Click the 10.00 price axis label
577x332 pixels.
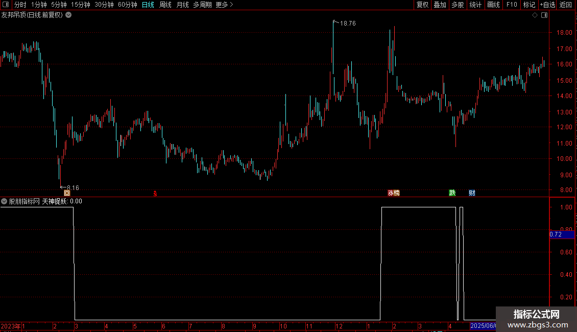564,159
